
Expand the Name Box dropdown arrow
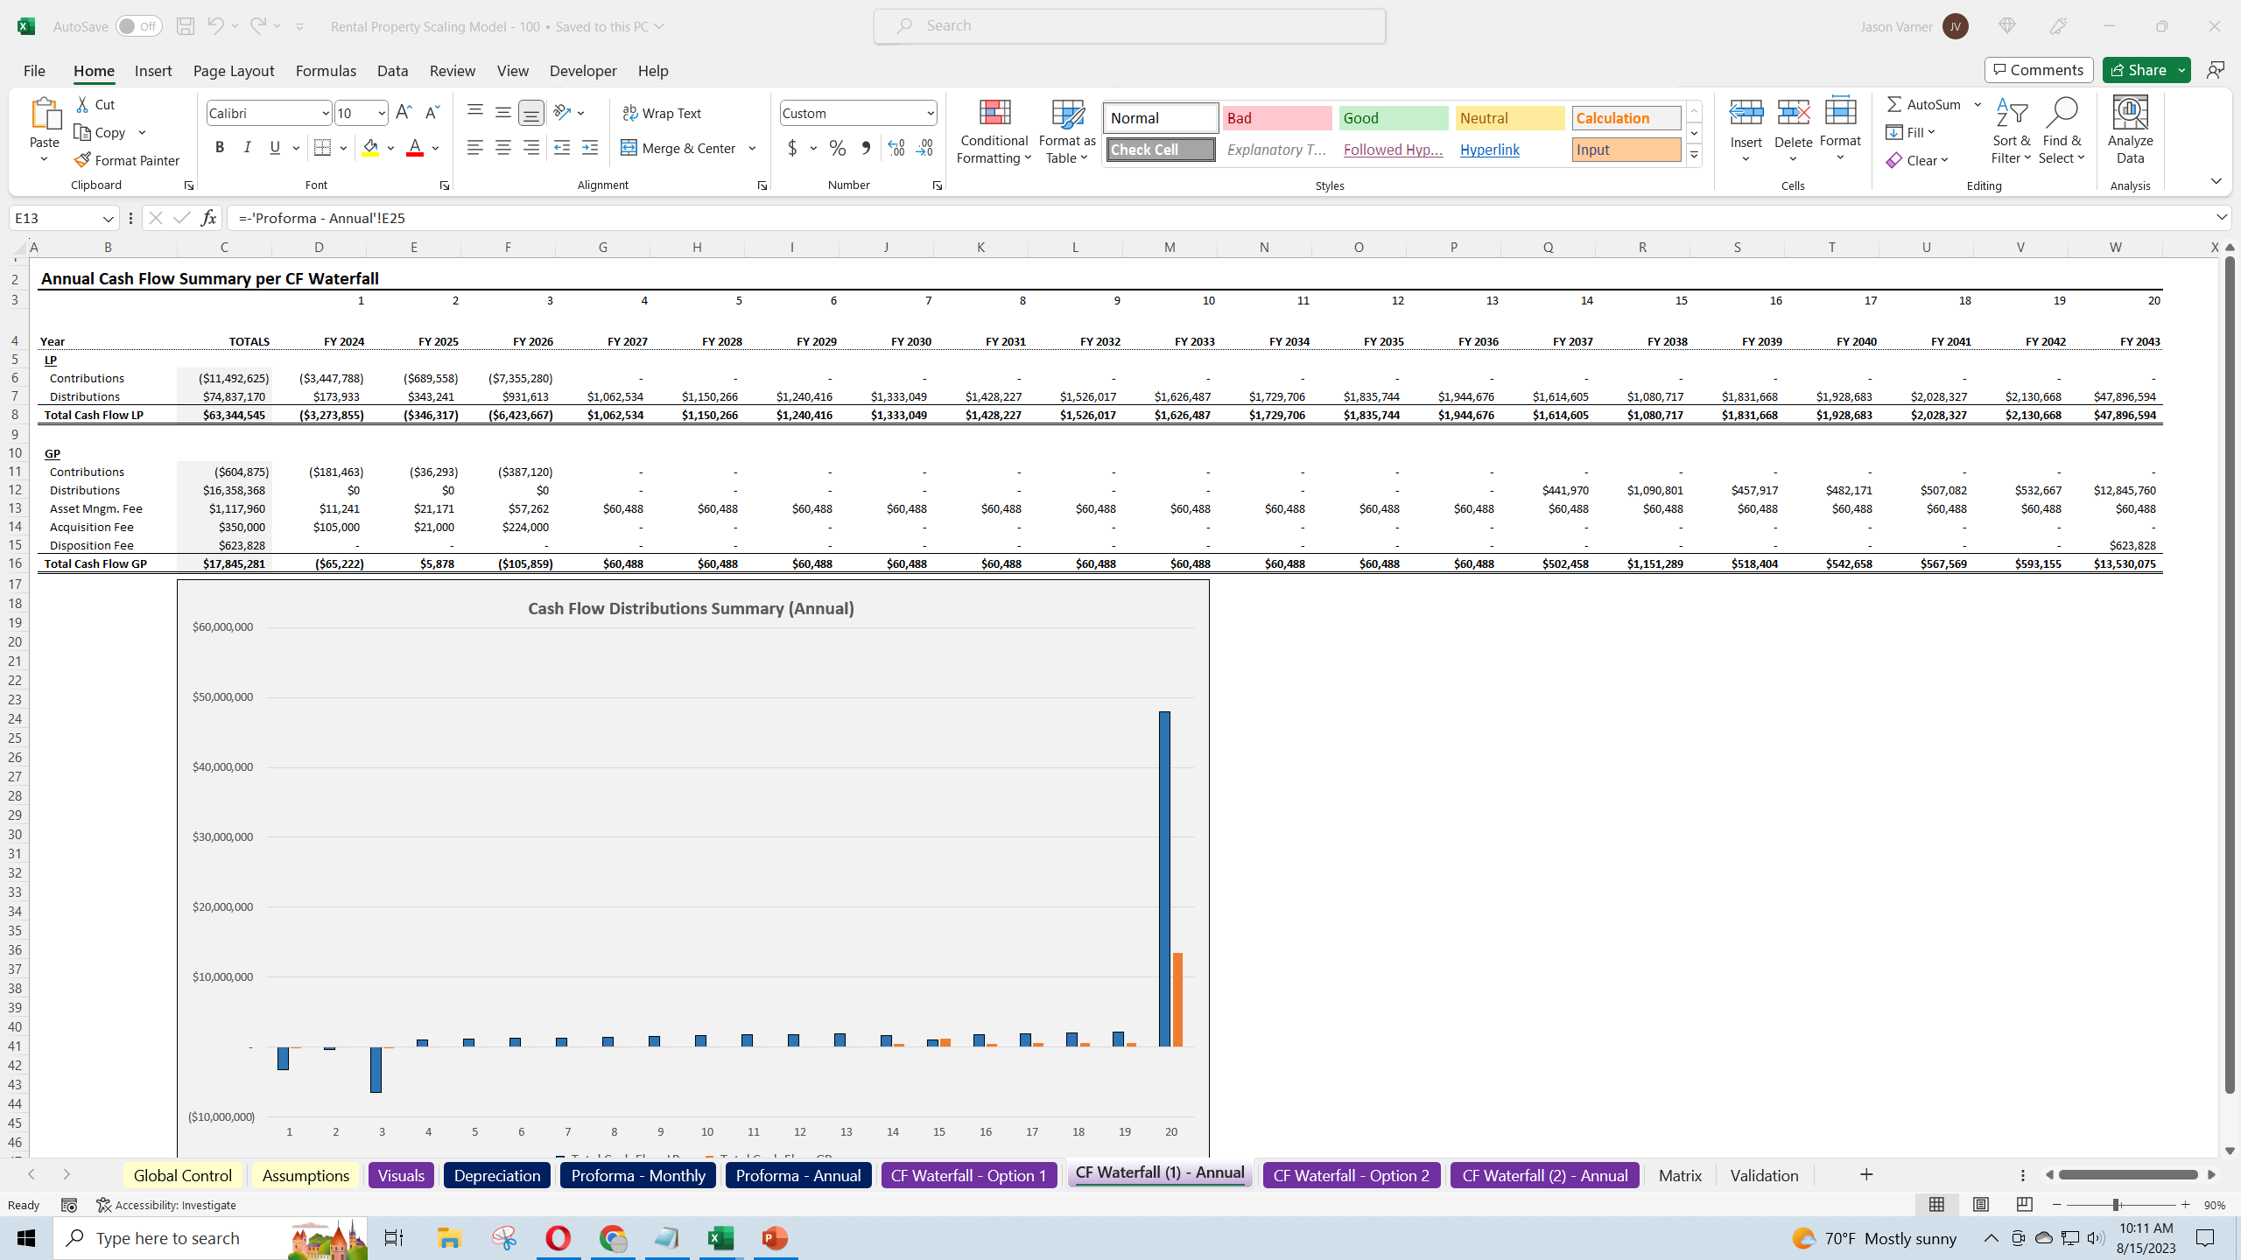(x=108, y=218)
